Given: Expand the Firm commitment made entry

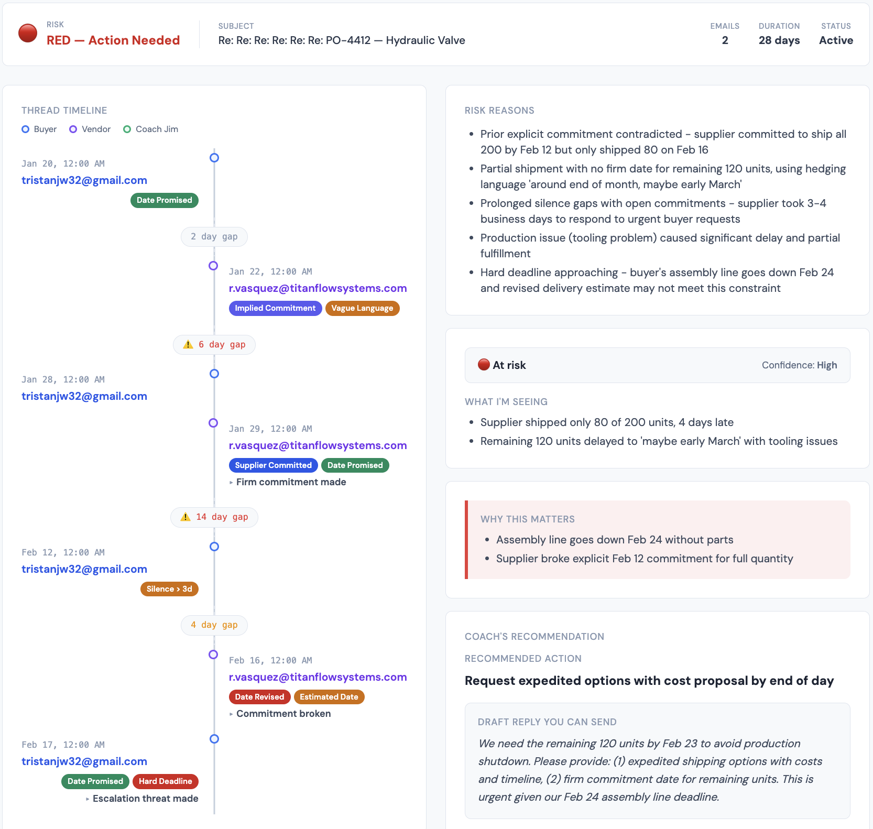Looking at the screenshot, I should (288, 482).
